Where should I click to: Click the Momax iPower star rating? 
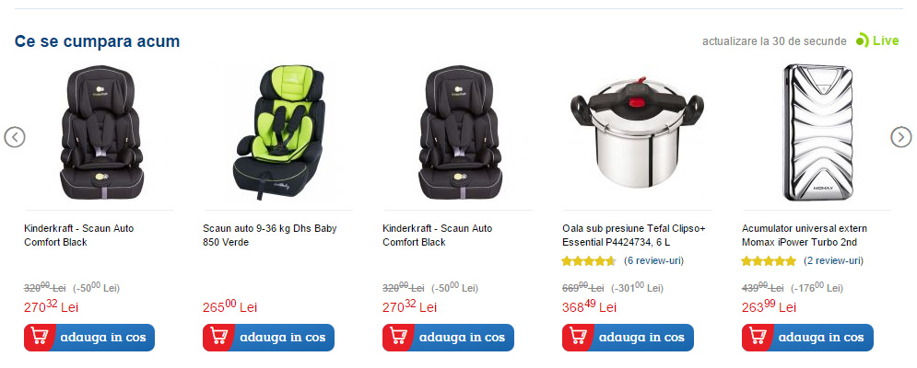769,261
